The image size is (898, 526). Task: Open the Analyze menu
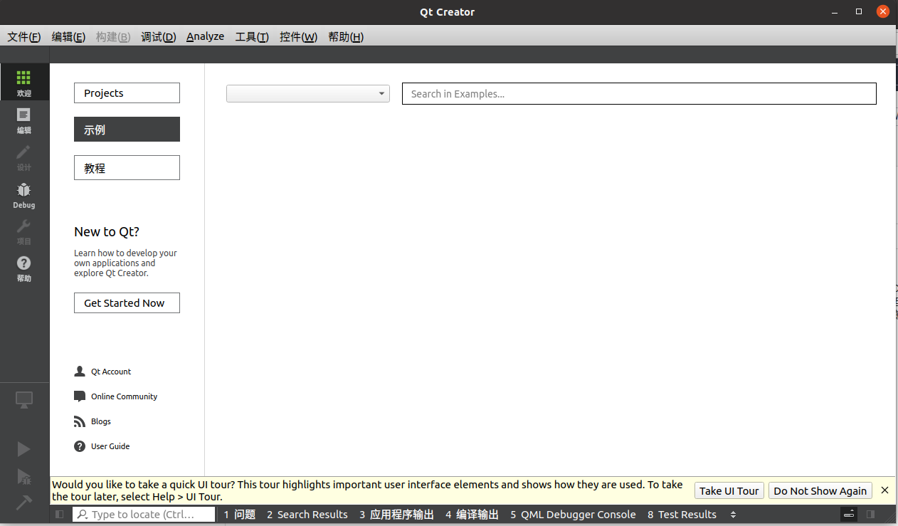coord(206,37)
